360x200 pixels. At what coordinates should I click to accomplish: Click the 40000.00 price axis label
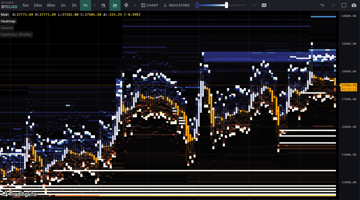[349, 16]
